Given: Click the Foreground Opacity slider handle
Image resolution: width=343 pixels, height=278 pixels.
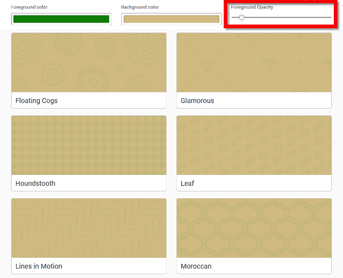Looking at the screenshot, I should [x=241, y=17].
